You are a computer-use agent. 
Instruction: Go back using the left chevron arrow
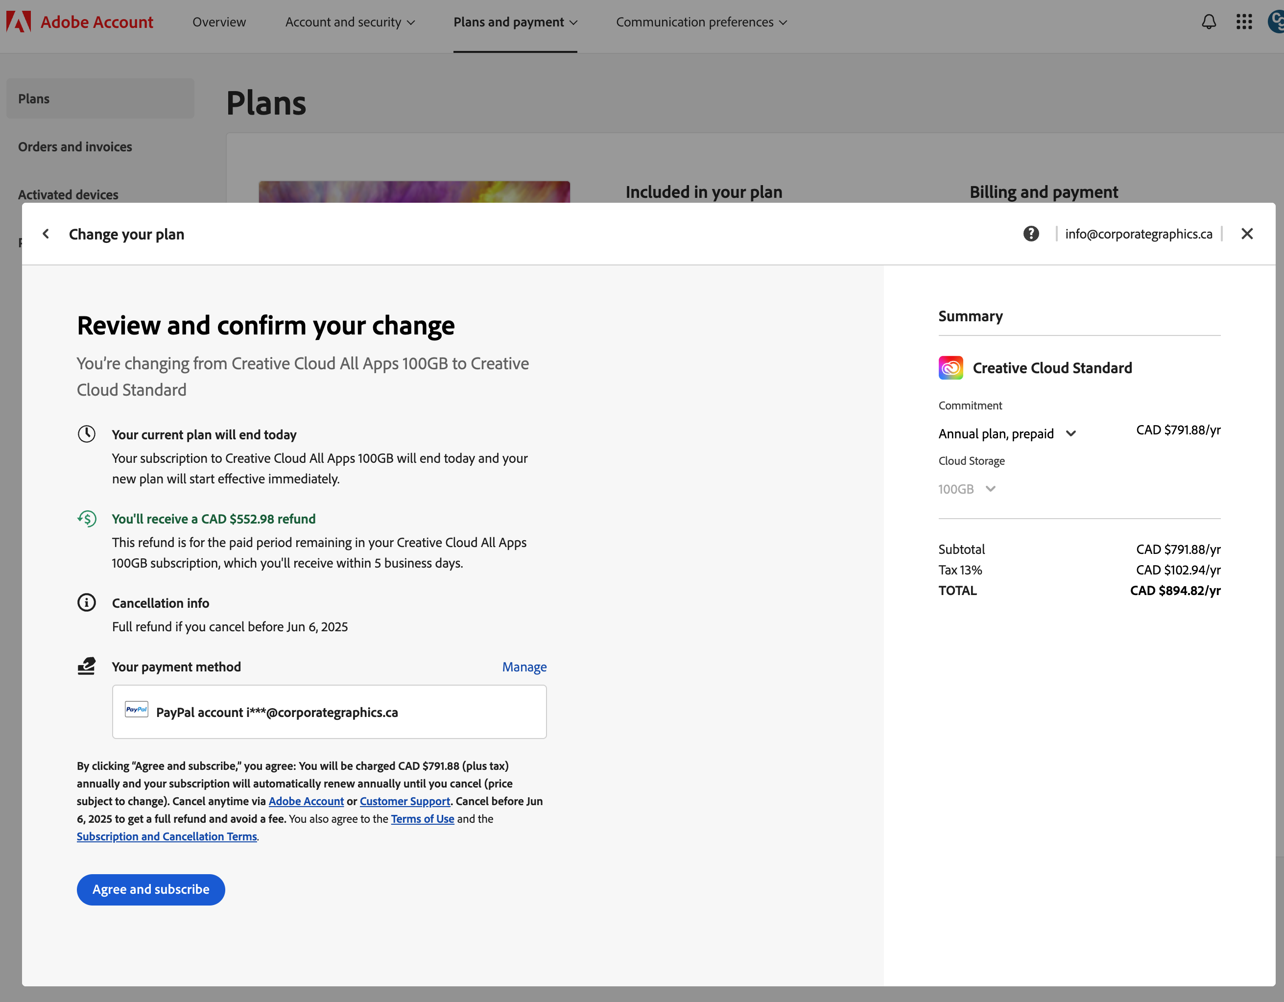click(x=46, y=234)
